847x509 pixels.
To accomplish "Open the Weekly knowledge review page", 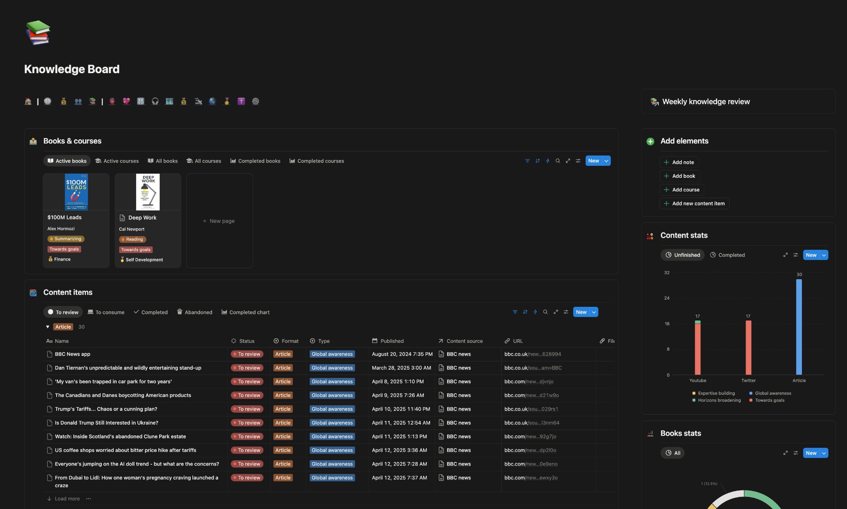I will tap(706, 101).
